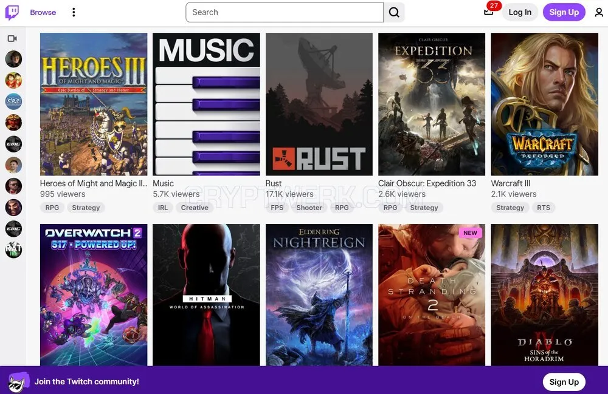The width and height of the screenshot is (608, 394).
Task: Open the Browse menu link
Action: click(x=43, y=12)
